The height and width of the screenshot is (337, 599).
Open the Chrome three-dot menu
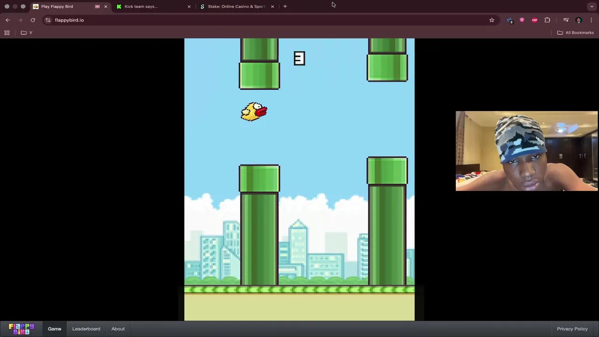point(591,20)
